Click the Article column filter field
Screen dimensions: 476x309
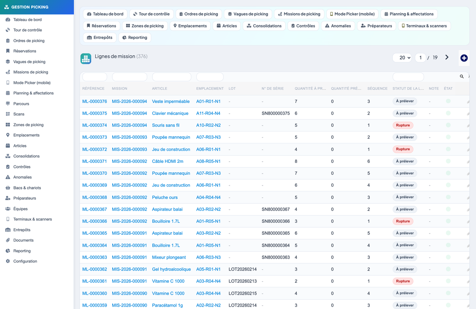[x=172, y=77]
